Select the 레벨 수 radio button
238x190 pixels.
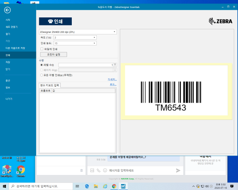42,65
